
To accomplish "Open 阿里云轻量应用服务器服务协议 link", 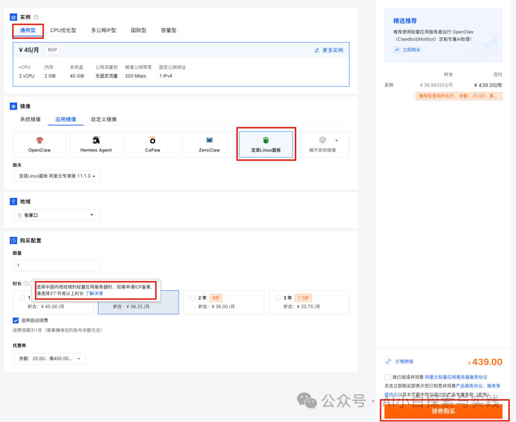I will (x=456, y=377).
